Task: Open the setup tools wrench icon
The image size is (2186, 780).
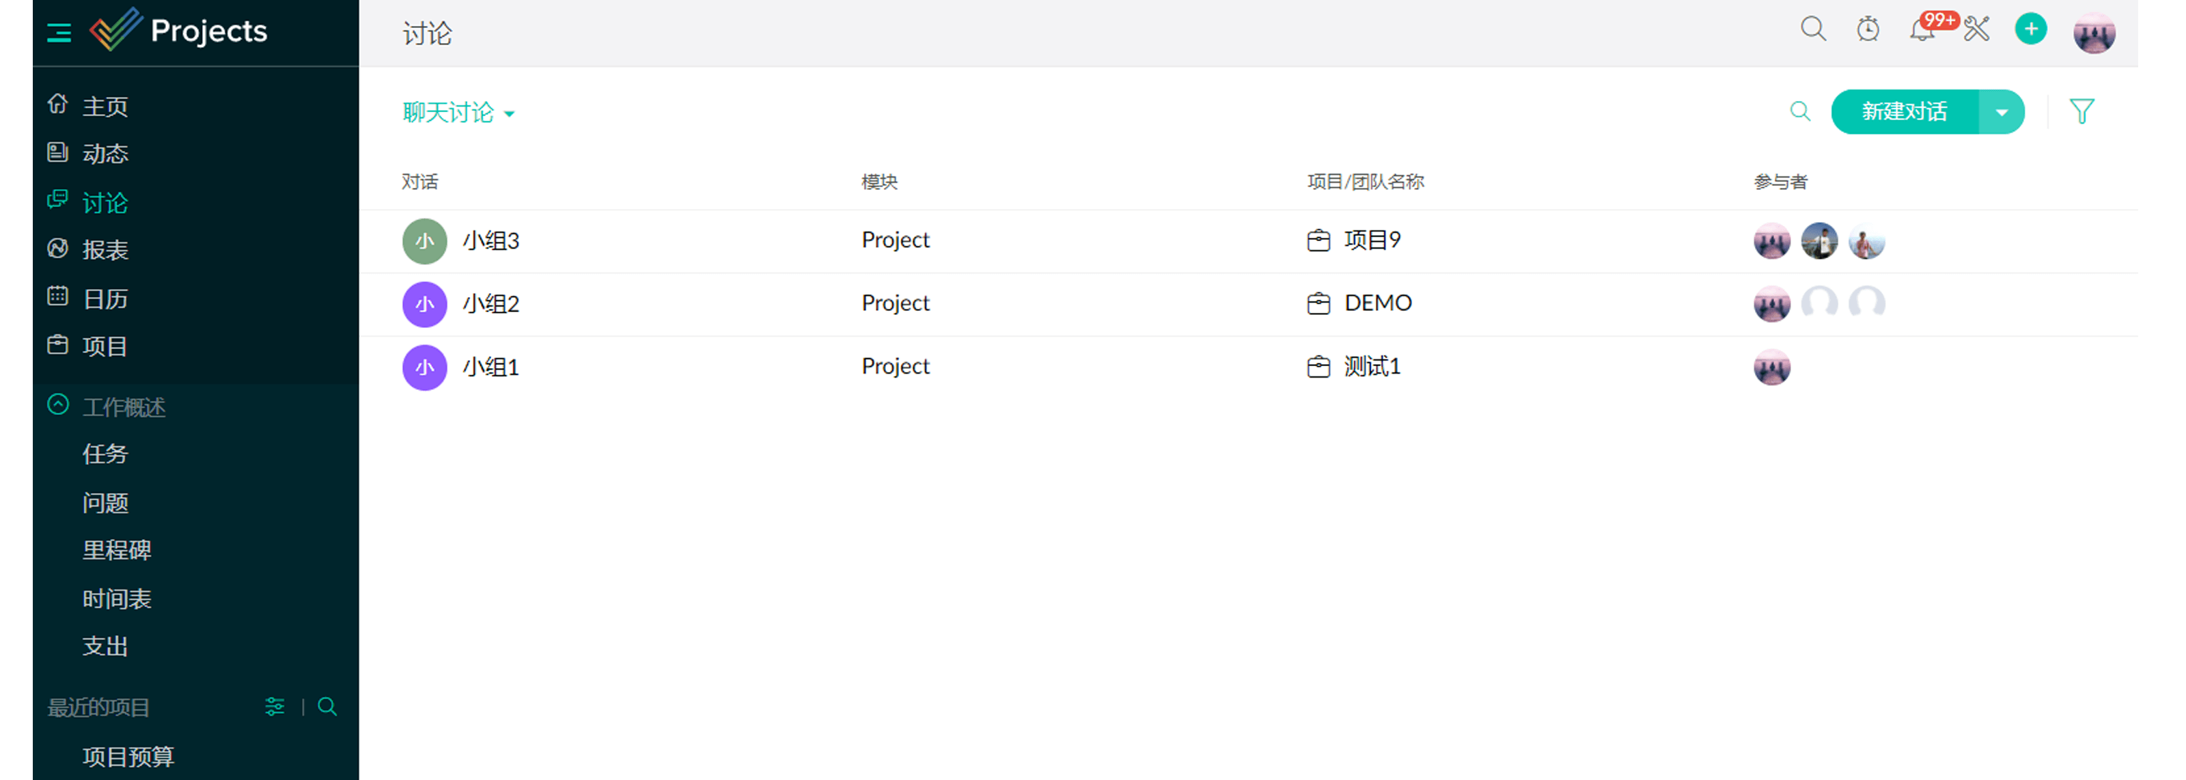Action: tap(1976, 29)
